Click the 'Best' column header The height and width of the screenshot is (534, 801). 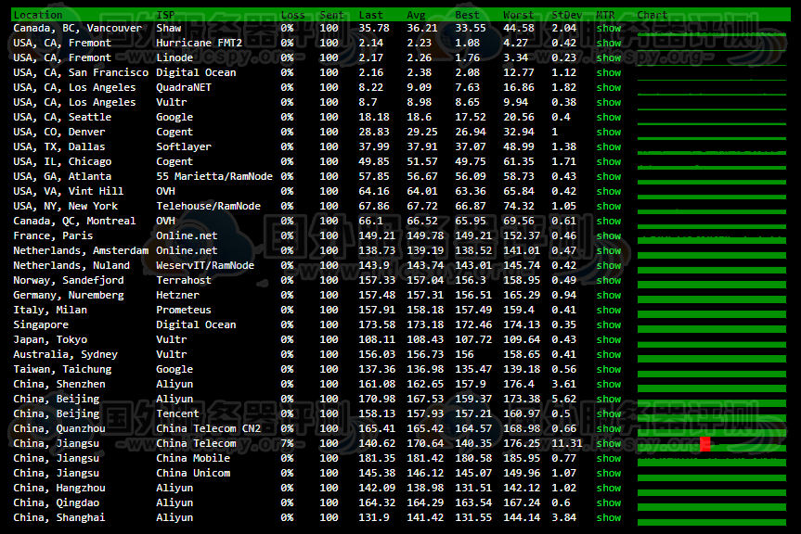(x=467, y=15)
